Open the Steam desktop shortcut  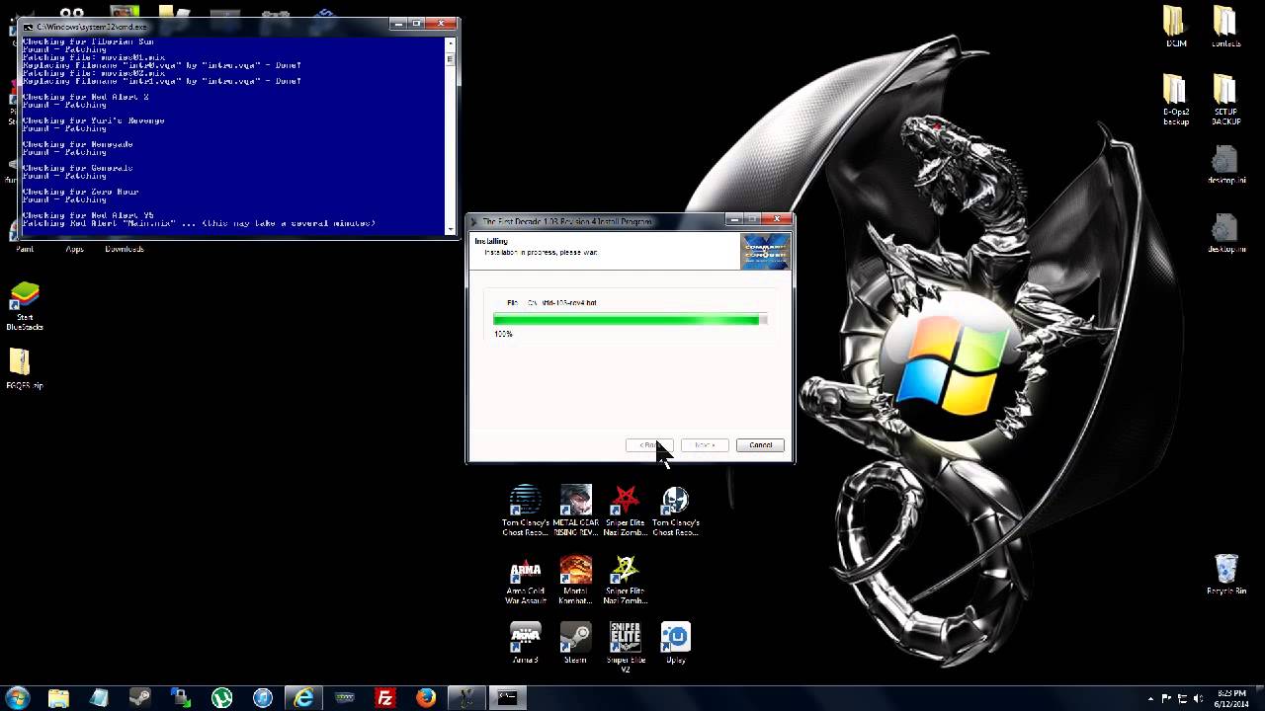pos(575,643)
